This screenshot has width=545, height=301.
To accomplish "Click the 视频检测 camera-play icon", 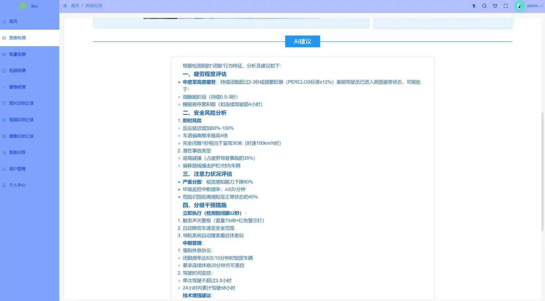I will pyautogui.click(x=4, y=70).
